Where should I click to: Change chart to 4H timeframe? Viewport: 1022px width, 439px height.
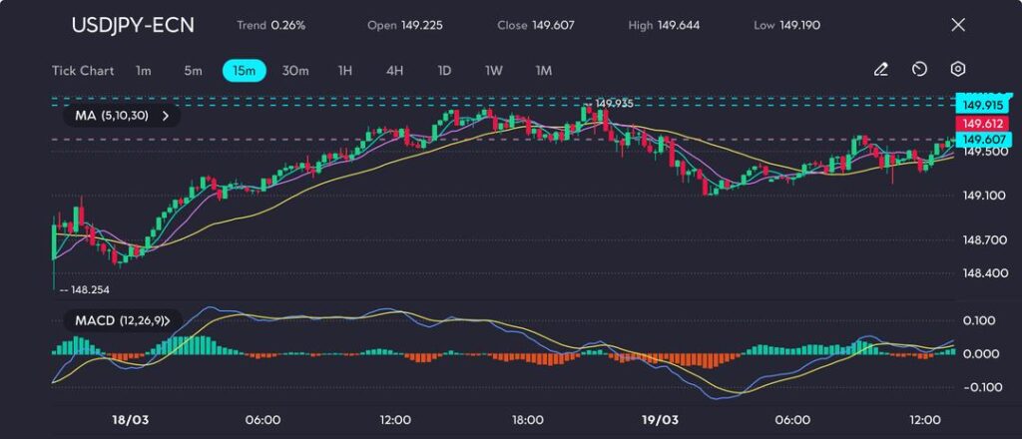coord(394,71)
